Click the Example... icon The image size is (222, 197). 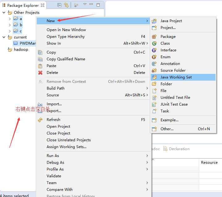click(154, 120)
